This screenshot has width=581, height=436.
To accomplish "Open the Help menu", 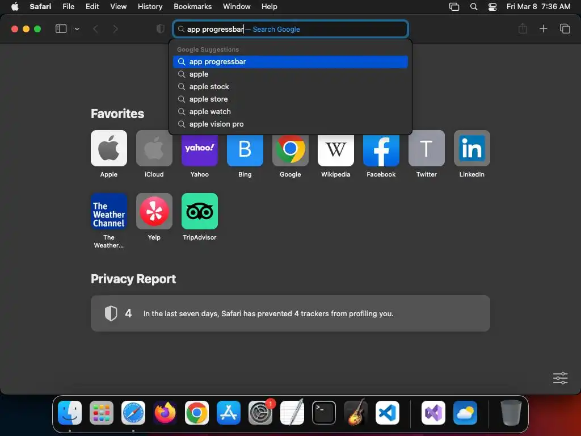I will click(269, 7).
